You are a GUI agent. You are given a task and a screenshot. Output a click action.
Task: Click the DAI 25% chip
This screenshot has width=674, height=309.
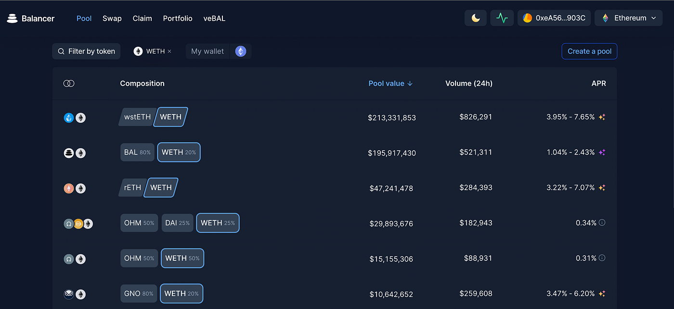(x=178, y=223)
